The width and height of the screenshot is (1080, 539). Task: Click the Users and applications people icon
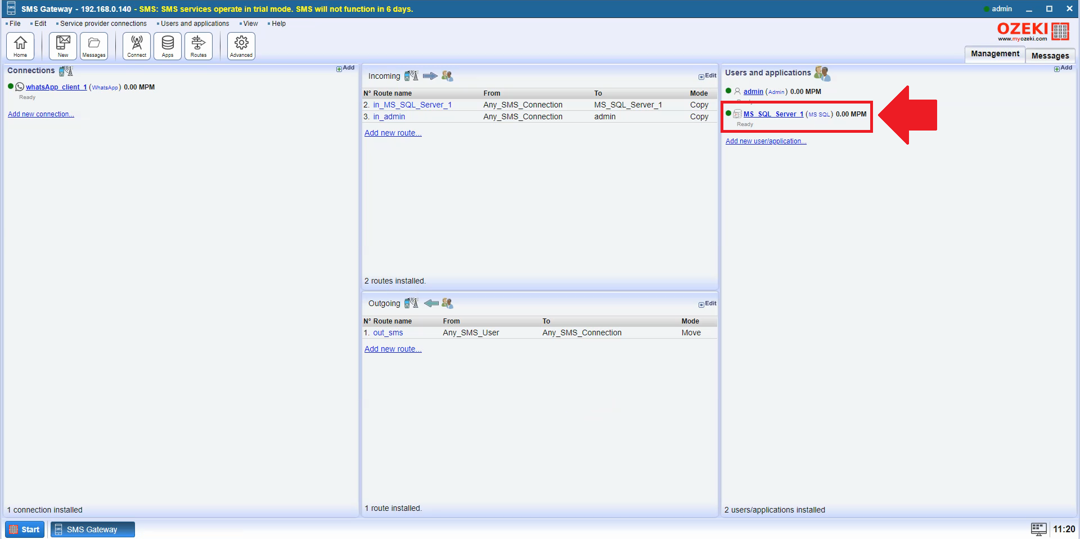pos(822,73)
